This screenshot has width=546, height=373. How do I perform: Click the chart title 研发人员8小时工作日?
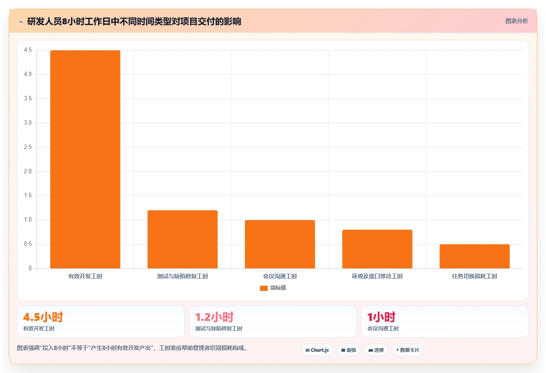(x=134, y=21)
